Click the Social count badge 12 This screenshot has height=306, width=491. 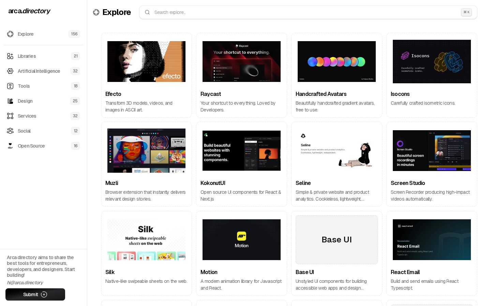coord(75,131)
